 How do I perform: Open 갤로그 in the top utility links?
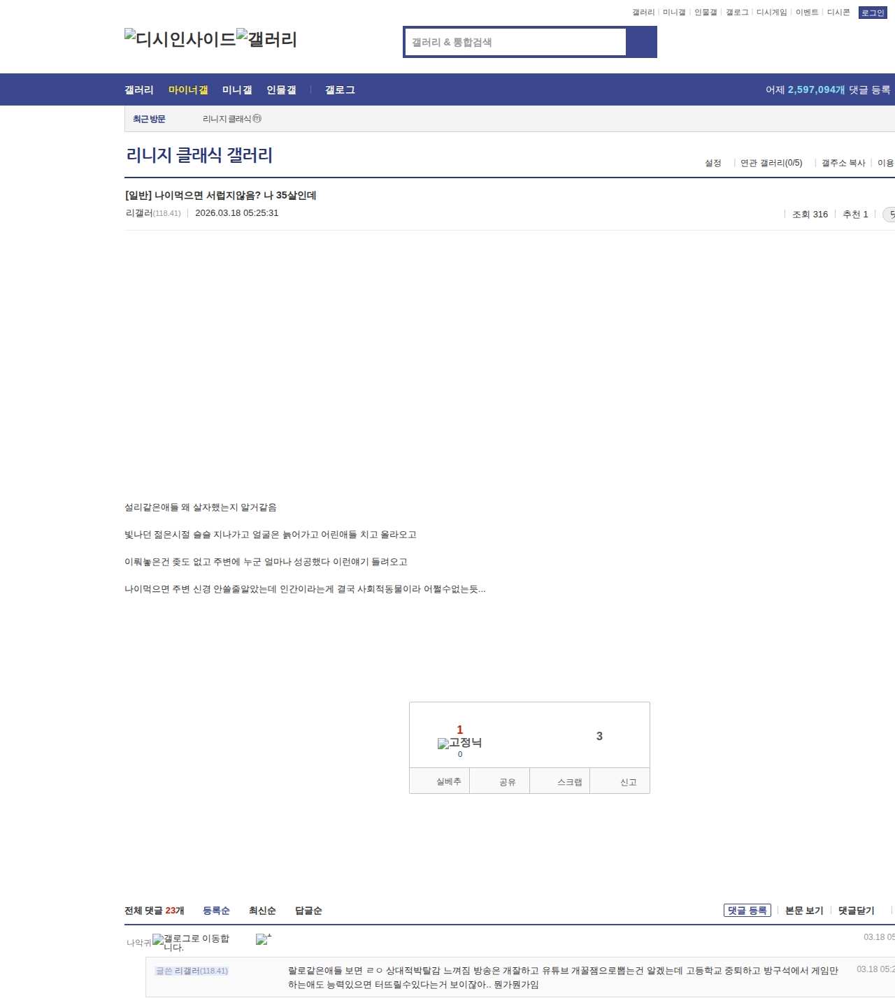pyautogui.click(x=737, y=13)
